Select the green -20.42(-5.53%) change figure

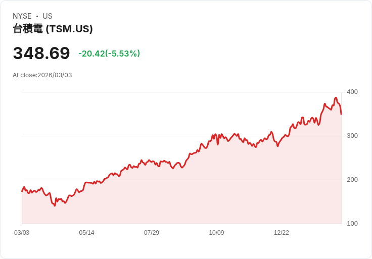coord(109,54)
